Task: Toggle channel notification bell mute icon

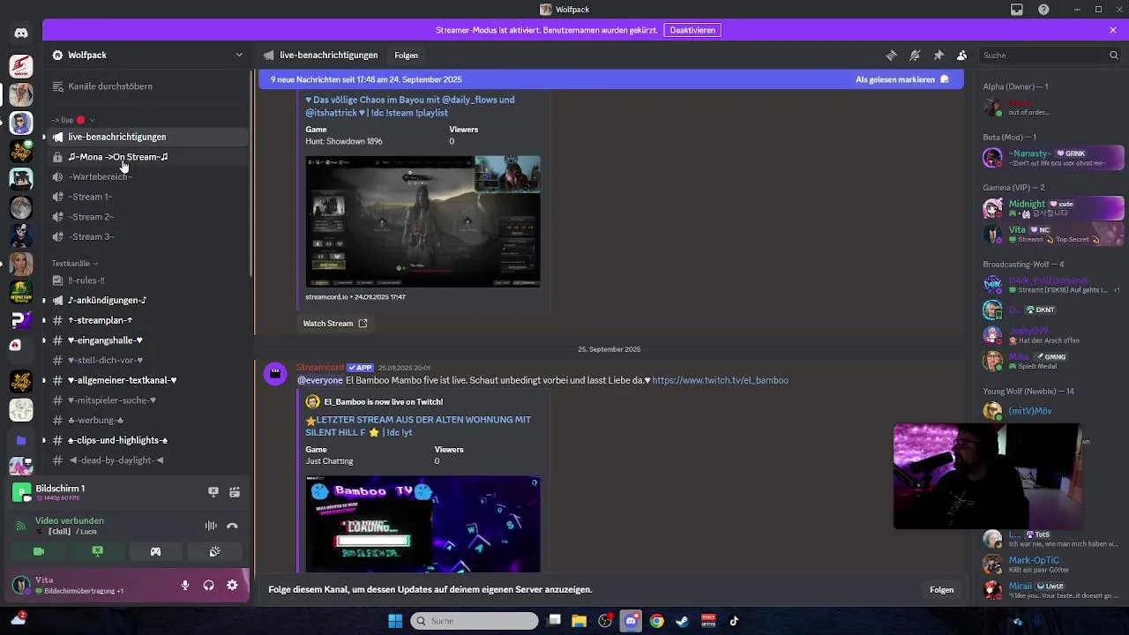Action: tap(915, 55)
